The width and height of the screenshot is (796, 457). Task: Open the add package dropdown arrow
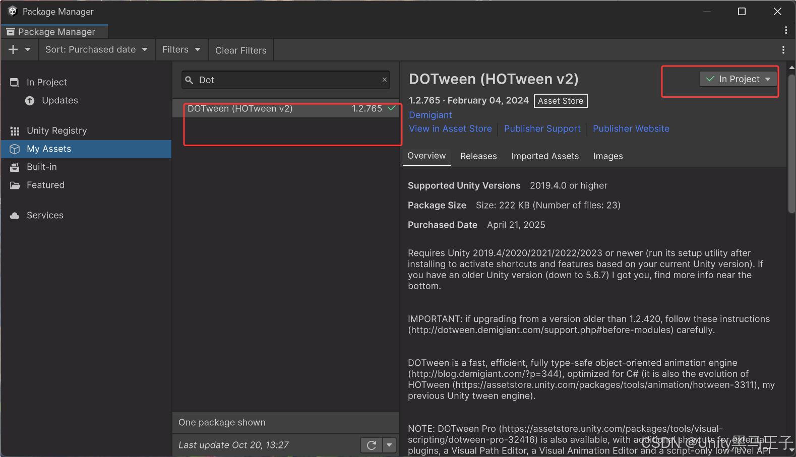tap(28, 49)
